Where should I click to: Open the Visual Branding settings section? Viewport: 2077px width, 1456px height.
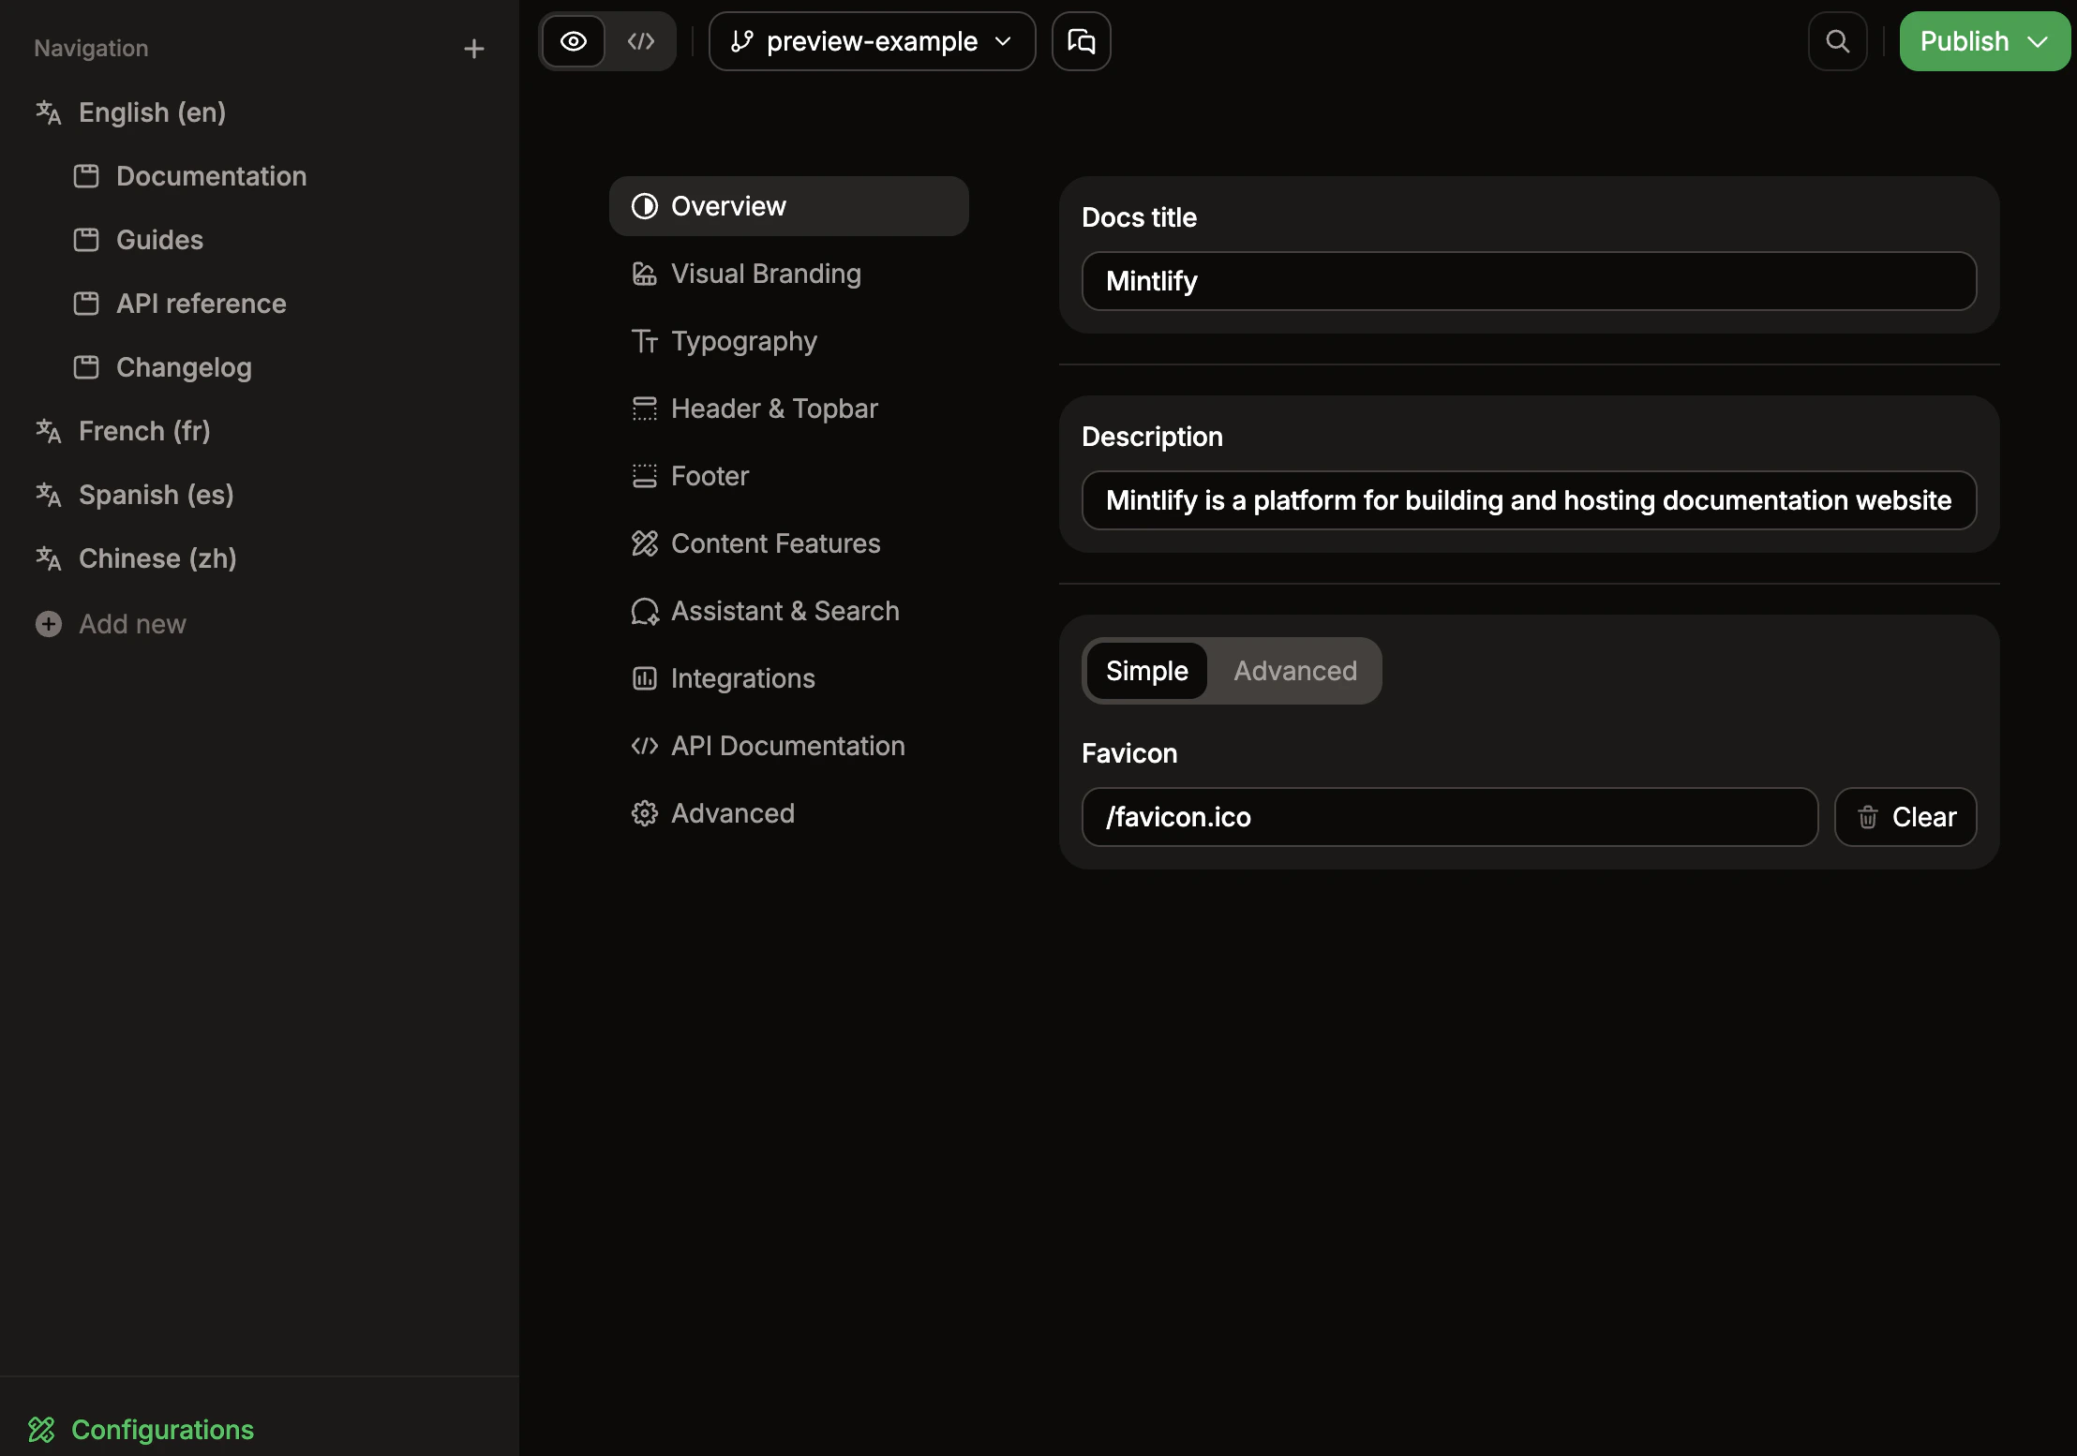789,274
